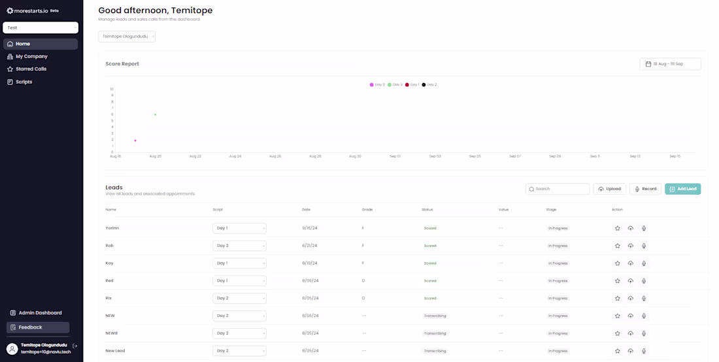Upload a call for NEW lead

click(x=631, y=316)
